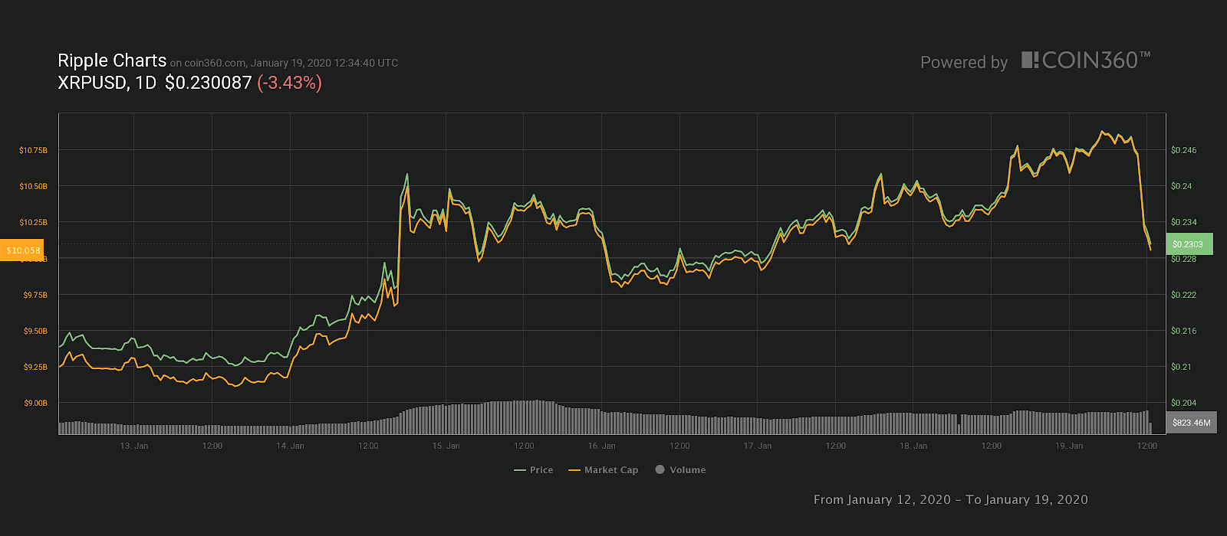The height and width of the screenshot is (536, 1227).
Task: Click the $0.230087 price value
Action: [x=209, y=83]
